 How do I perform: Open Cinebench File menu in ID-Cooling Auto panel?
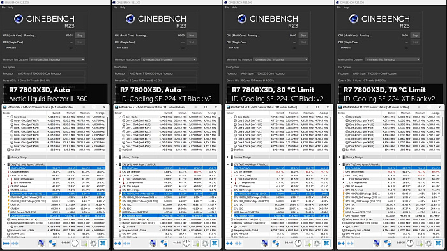[116, 8]
